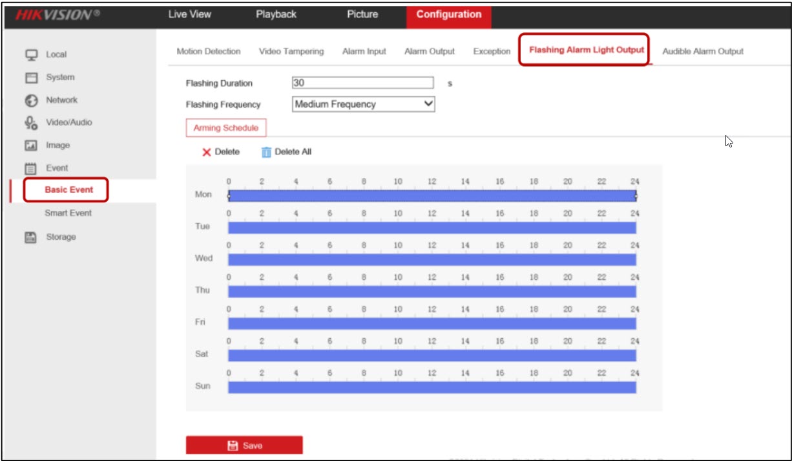Screen dimensions: 792x463
Task: Select the Audible Alarm Output tab
Action: coord(703,51)
